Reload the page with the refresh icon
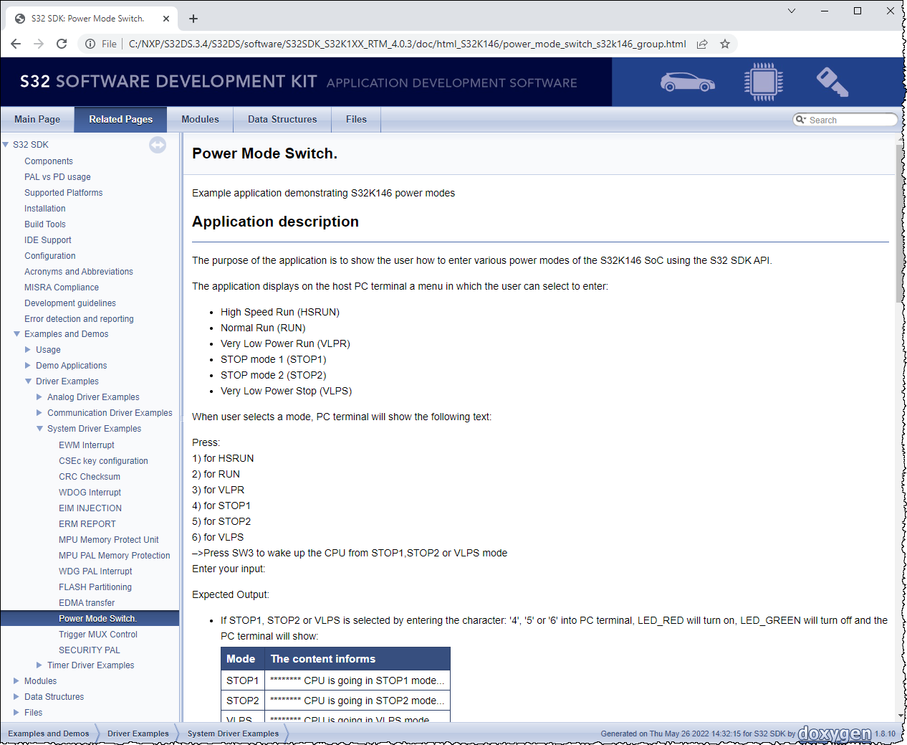Image resolution: width=907 pixels, height=745 pixels. (62, 44)
